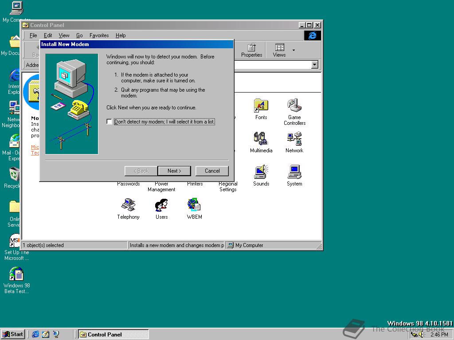The height and width of the screenshot is (340, 454).
Task: Click Next in Install New Modem
Action: coord(174,171)
